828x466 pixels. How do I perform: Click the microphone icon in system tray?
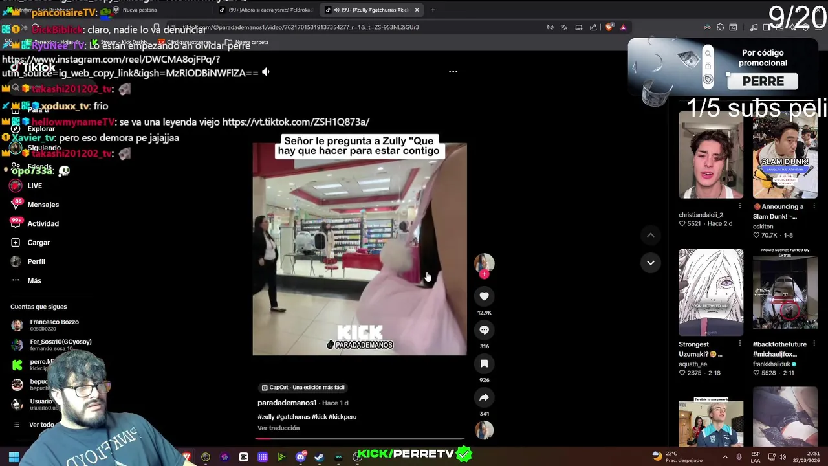[739, 457]
